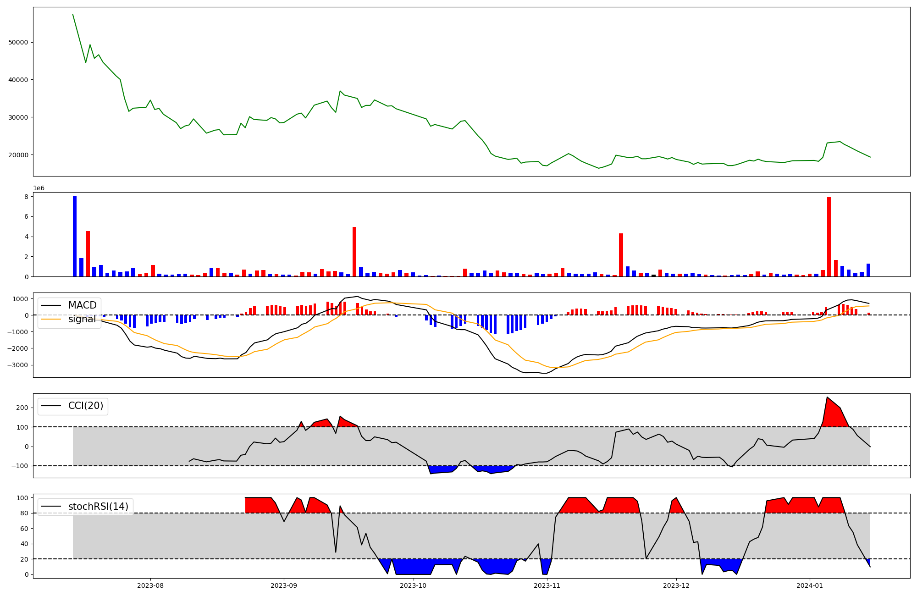
Task: Click the 20 tick on stochRSI axis
Action: point(24,559)
